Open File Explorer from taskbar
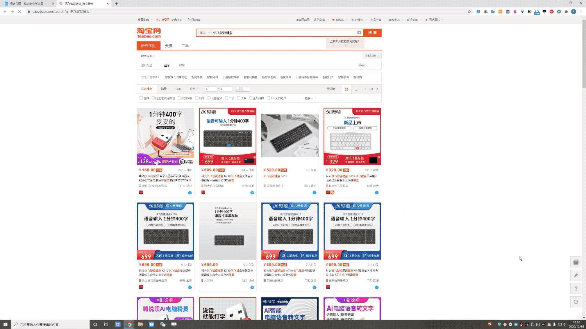The image size is (586, 329). 140,324
